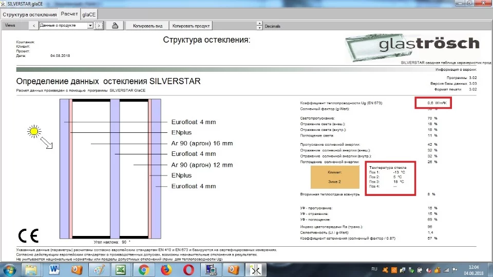This screenshot has width=493, height=277.
Task: Open Microsoft Excel from the taskbar
Action: click(121, 270)
